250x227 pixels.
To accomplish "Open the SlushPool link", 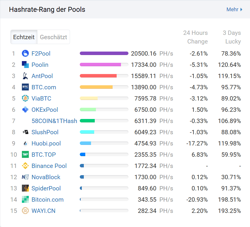I will point(45,132).
